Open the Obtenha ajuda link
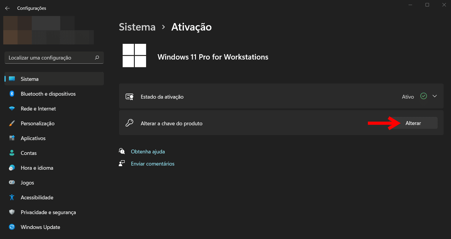The width and height of the screenshot is (451, 239). [x=148, y=151]
